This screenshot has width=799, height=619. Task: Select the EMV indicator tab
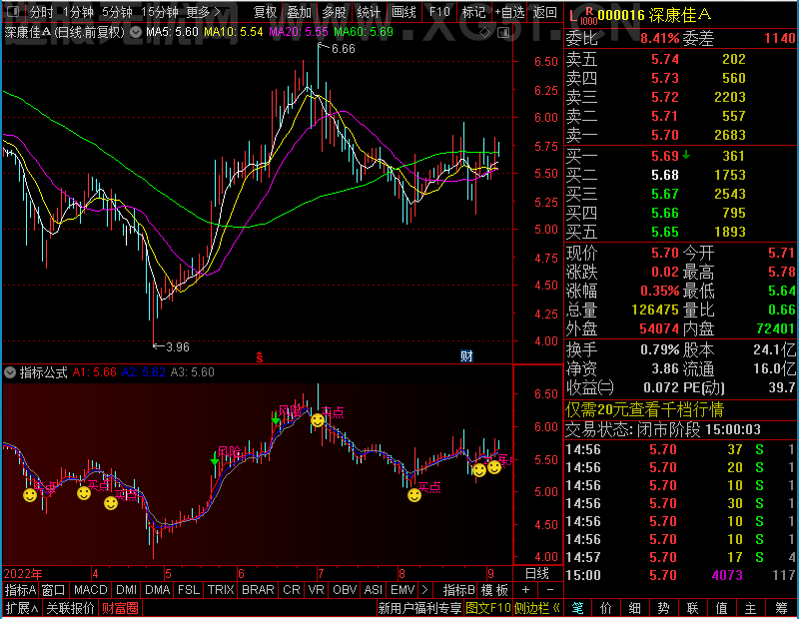click(402, 590)
